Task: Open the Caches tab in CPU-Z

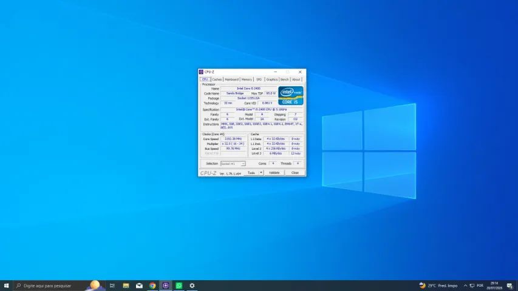Action: click(x=217, y=79)
